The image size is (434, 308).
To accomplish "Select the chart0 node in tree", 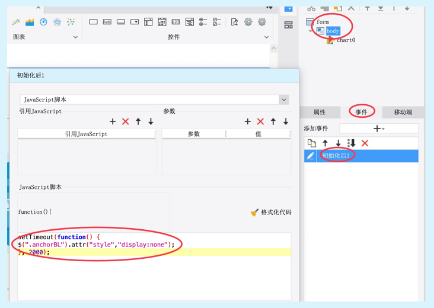I will point(346,40).
